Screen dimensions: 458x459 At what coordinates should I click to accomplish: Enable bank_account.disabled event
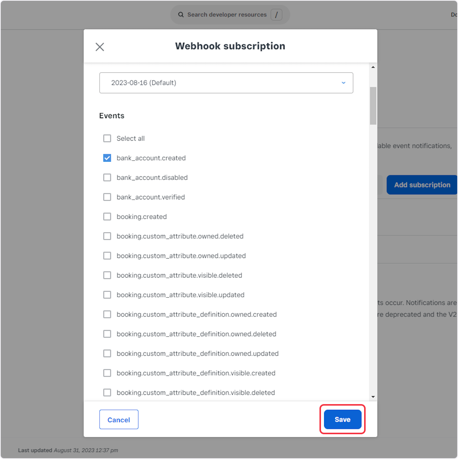tap(107, 178)
